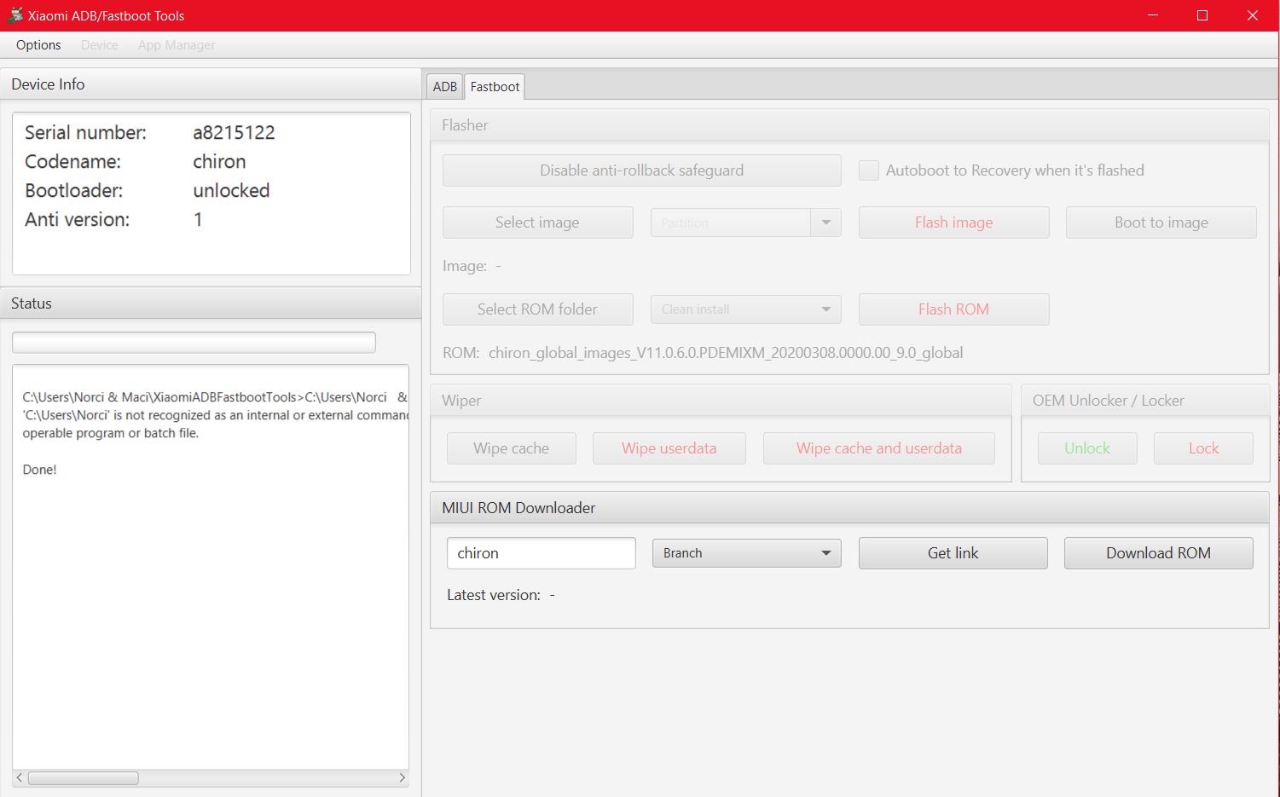Switch to the ADB tab
The width and height of the screenshot is (1280, 797).
tap(444, 87)
